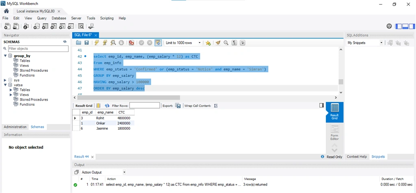Viewport: 416px width, 193px height.
Task: Toggle result side panel visibility icon
Action: coord(322,105)
